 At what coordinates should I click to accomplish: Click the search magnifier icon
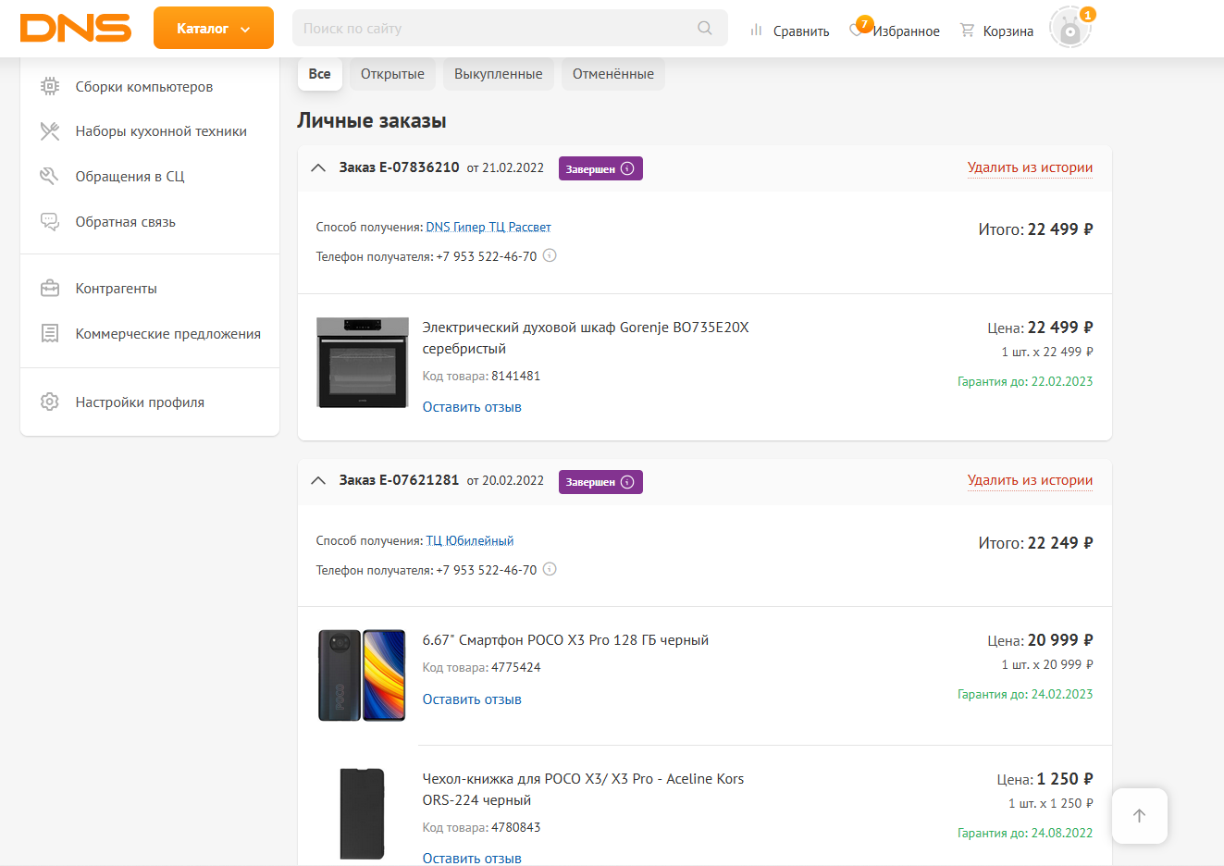point(705,28)
